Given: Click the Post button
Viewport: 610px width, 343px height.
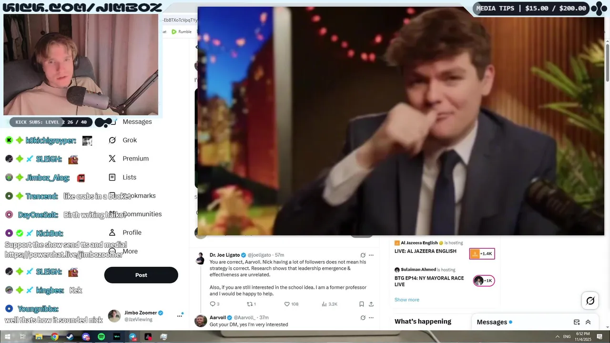Looking at the screenshot, I should pos(141,275).
